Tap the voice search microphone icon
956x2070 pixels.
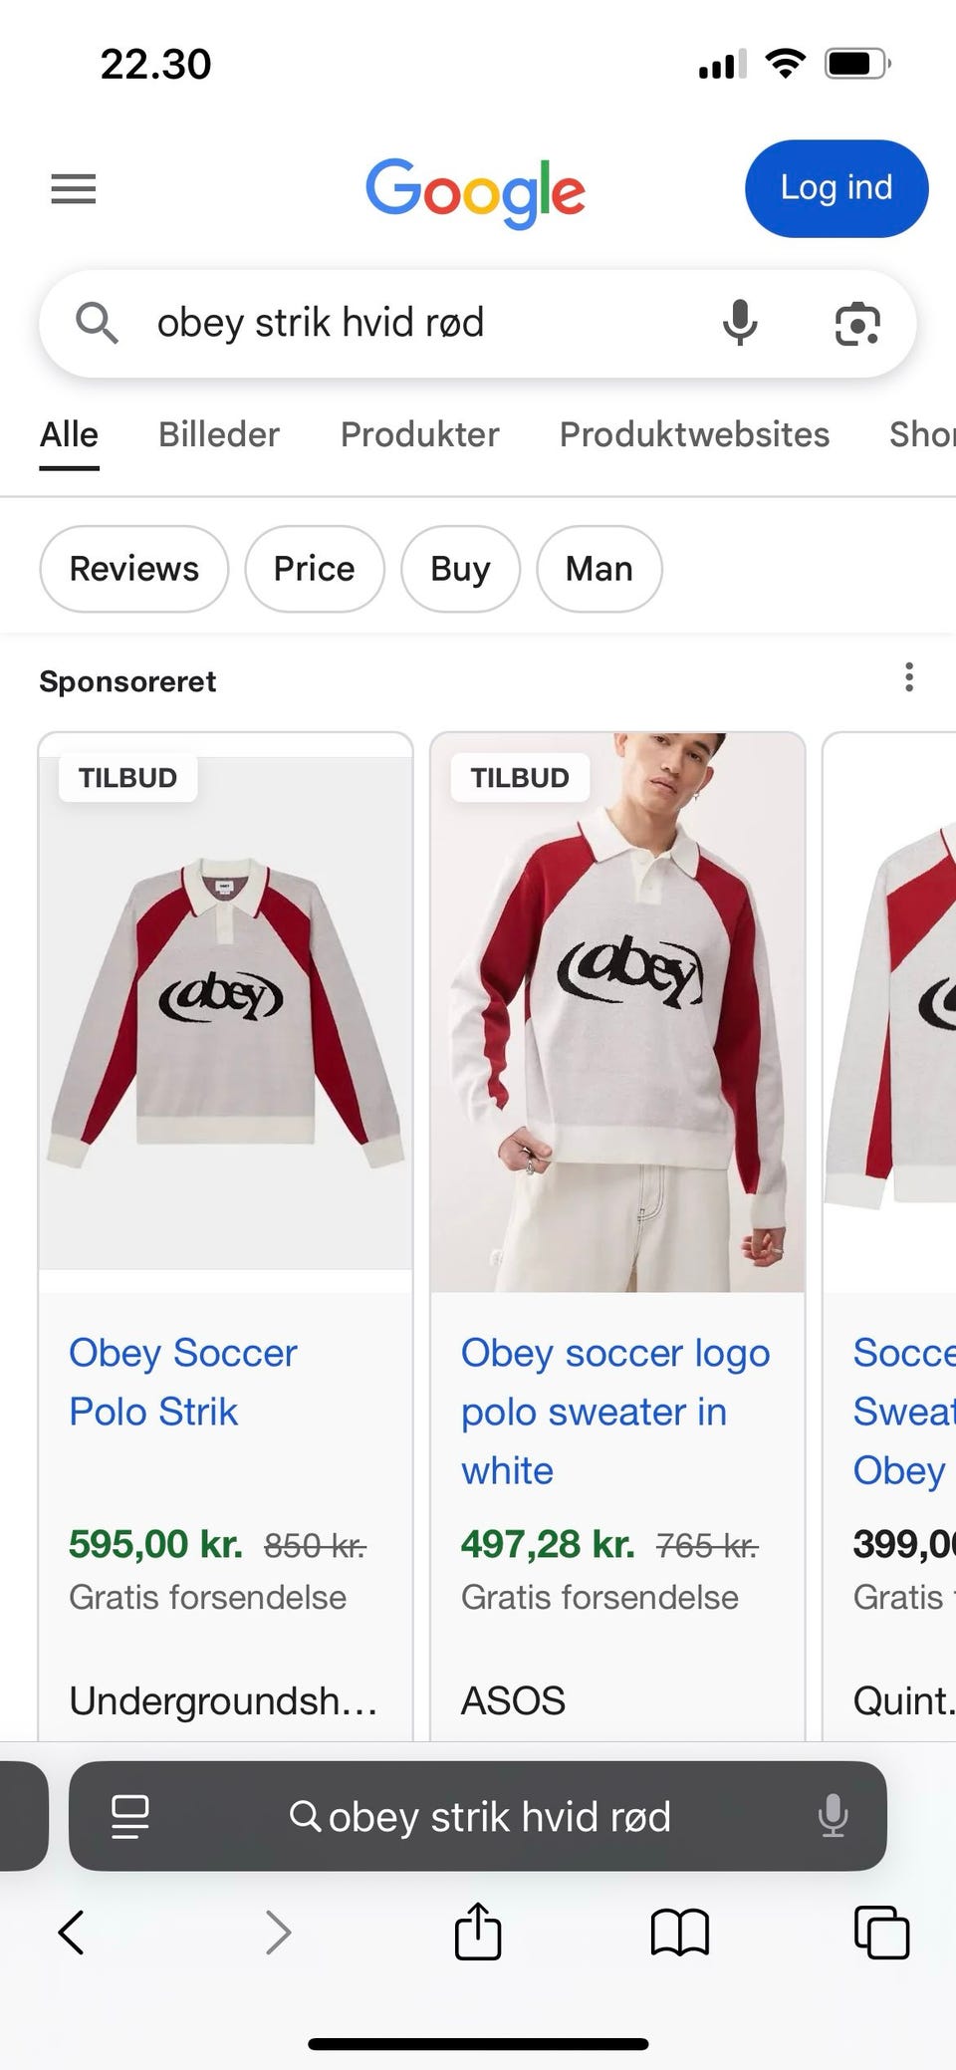739,323
